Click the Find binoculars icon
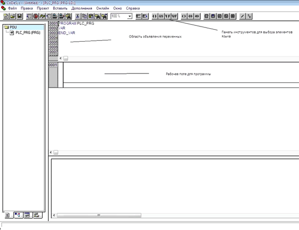Screen dimensions: 299x230 pos(97,16)
